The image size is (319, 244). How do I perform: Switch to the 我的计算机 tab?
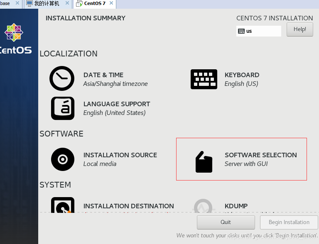[x=48, y=4]
